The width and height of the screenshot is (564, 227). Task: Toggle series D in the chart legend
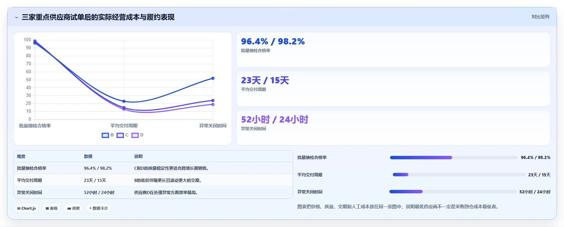pos(138,135)
